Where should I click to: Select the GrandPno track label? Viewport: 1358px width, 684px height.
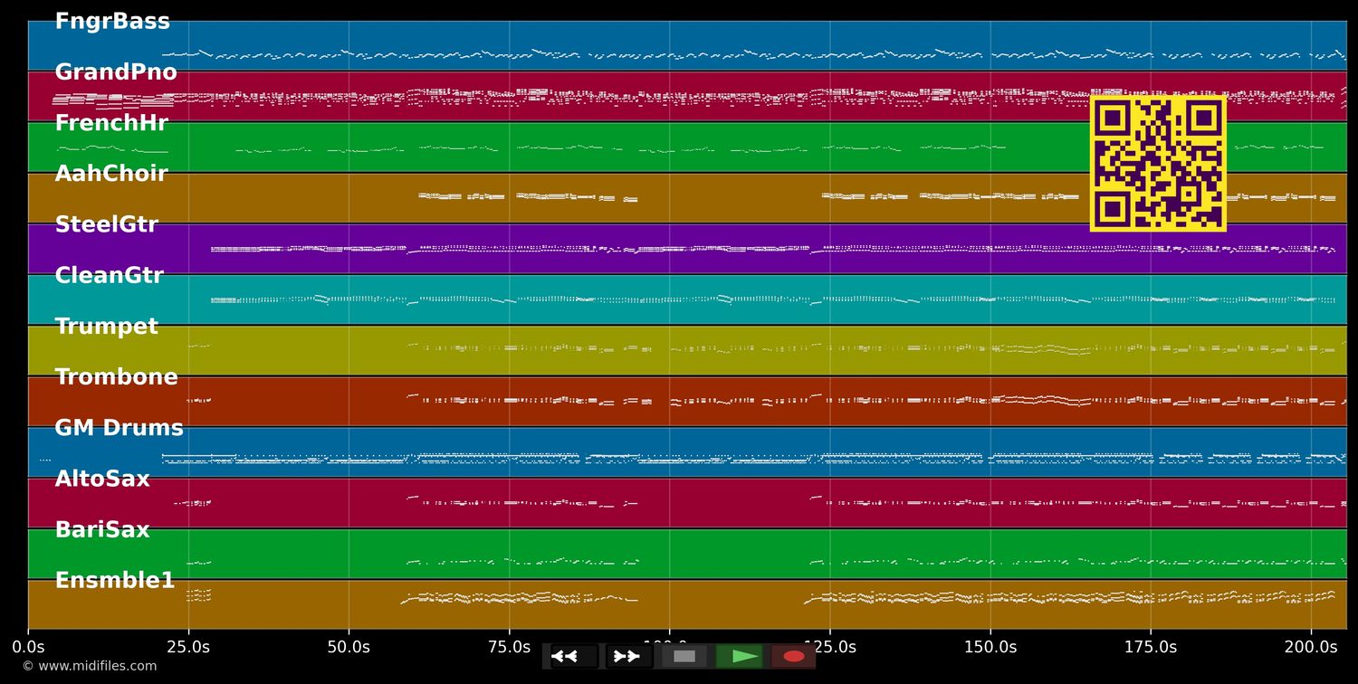pyautogui.click(x=116, y=72)
